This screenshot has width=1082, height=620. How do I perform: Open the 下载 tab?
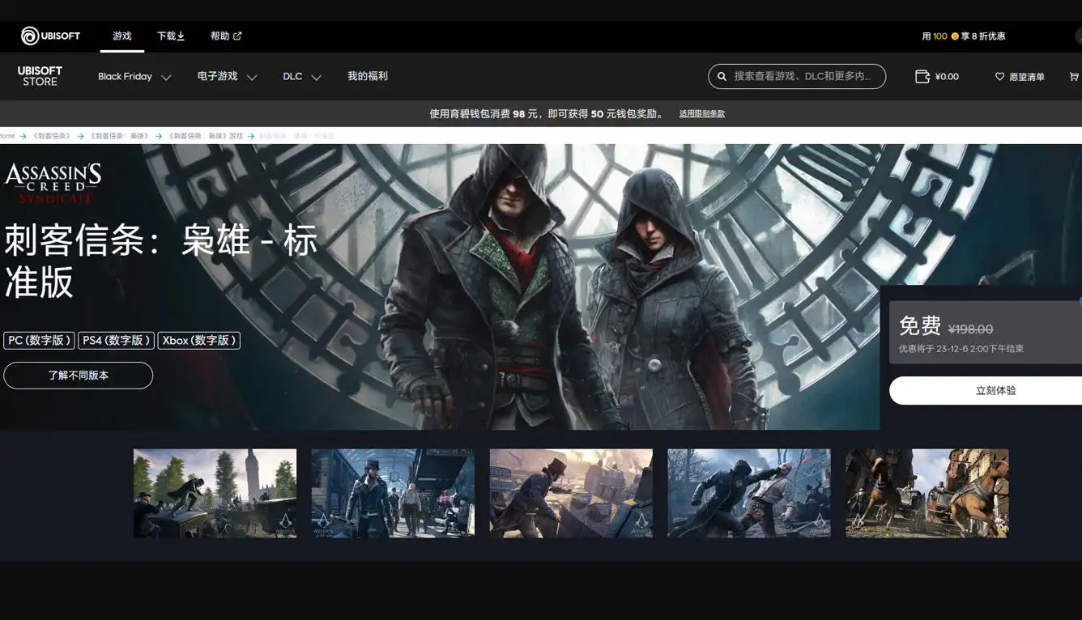tap(171, 36)
